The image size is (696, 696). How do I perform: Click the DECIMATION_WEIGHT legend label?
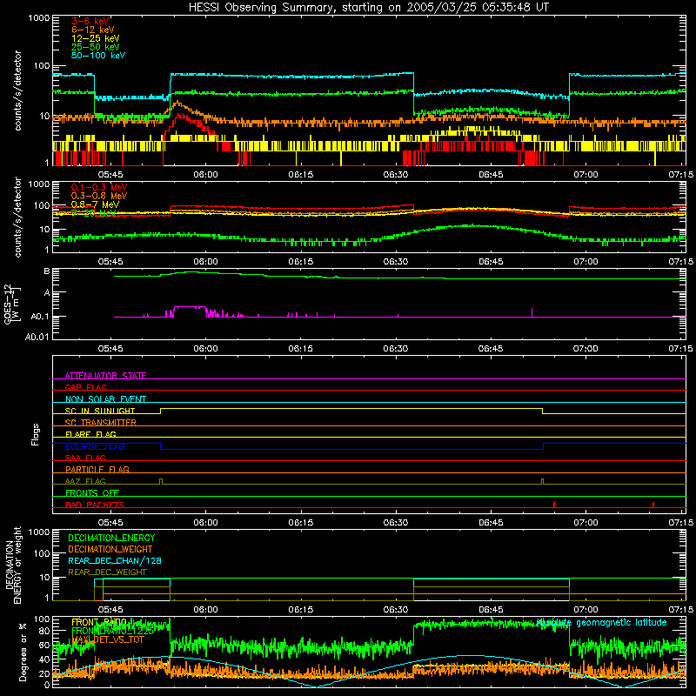110,549
